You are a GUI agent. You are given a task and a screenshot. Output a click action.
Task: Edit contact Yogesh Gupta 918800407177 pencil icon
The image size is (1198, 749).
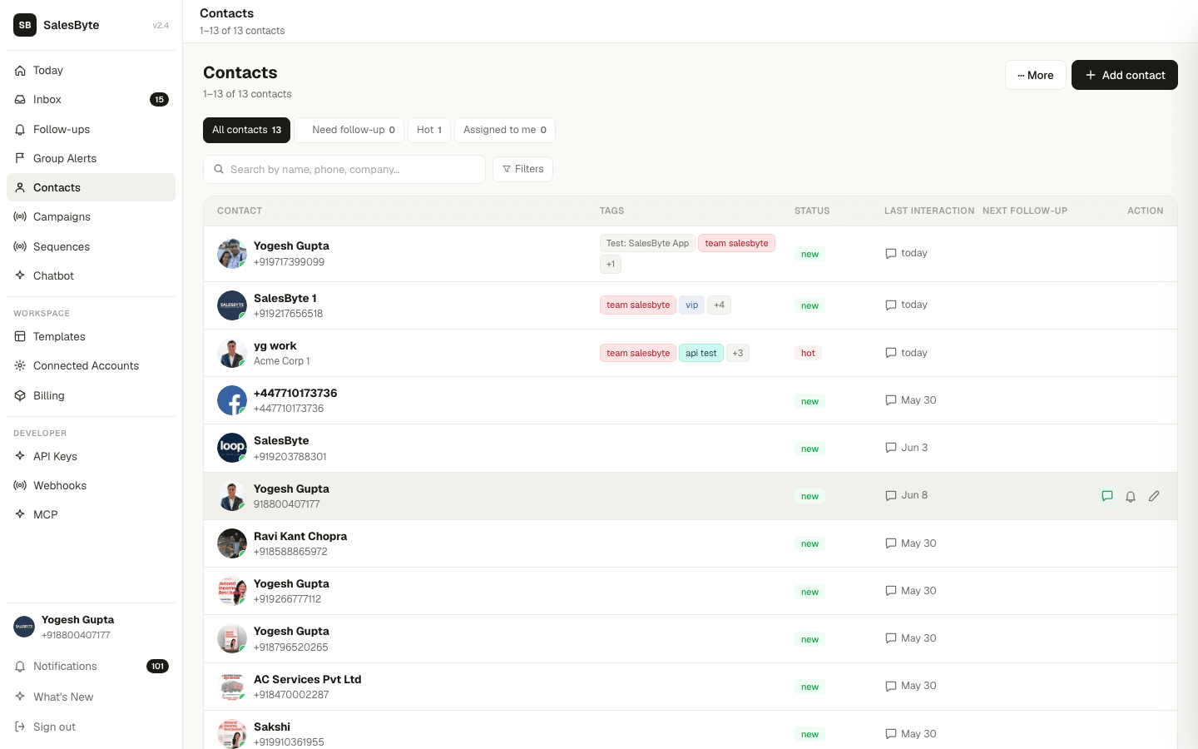1154,496
